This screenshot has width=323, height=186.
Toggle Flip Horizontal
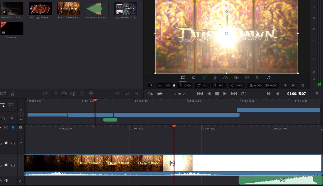tap(285, 85)
